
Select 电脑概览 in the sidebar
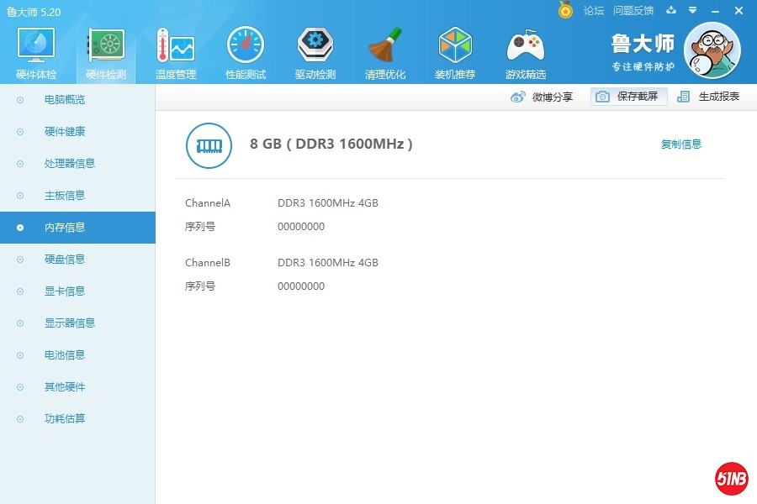click(x=65, y=100)
